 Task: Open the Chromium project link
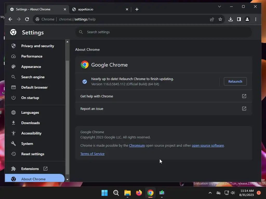pyautogui.click(x=137, y=146)
